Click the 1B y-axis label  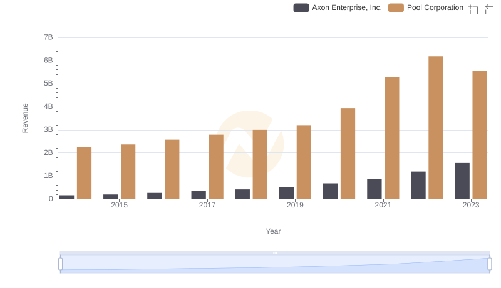coord(48,176)
